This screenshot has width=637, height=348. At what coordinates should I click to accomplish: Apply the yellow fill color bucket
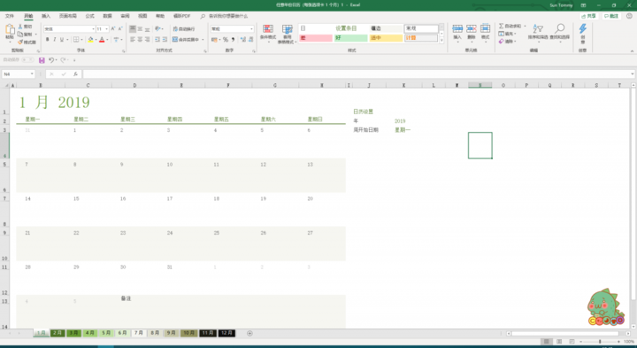tap(90, 40)
